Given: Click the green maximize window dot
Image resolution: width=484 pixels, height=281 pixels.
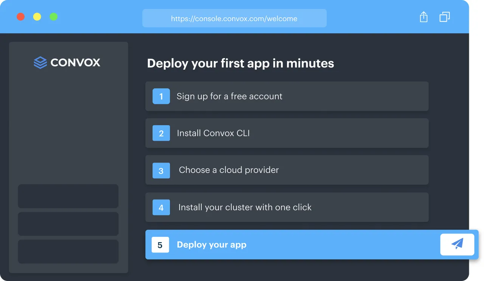Looking at the screenshot, I should click(x=54, y=17).
